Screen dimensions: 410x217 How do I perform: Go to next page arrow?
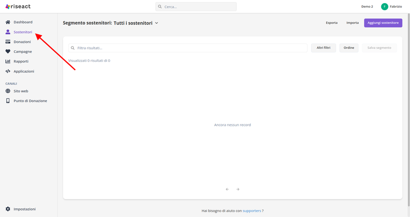tap(238, 189)
